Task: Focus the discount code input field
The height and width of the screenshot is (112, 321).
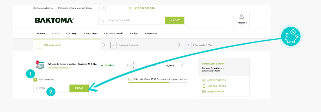Action: coord(51,88)
